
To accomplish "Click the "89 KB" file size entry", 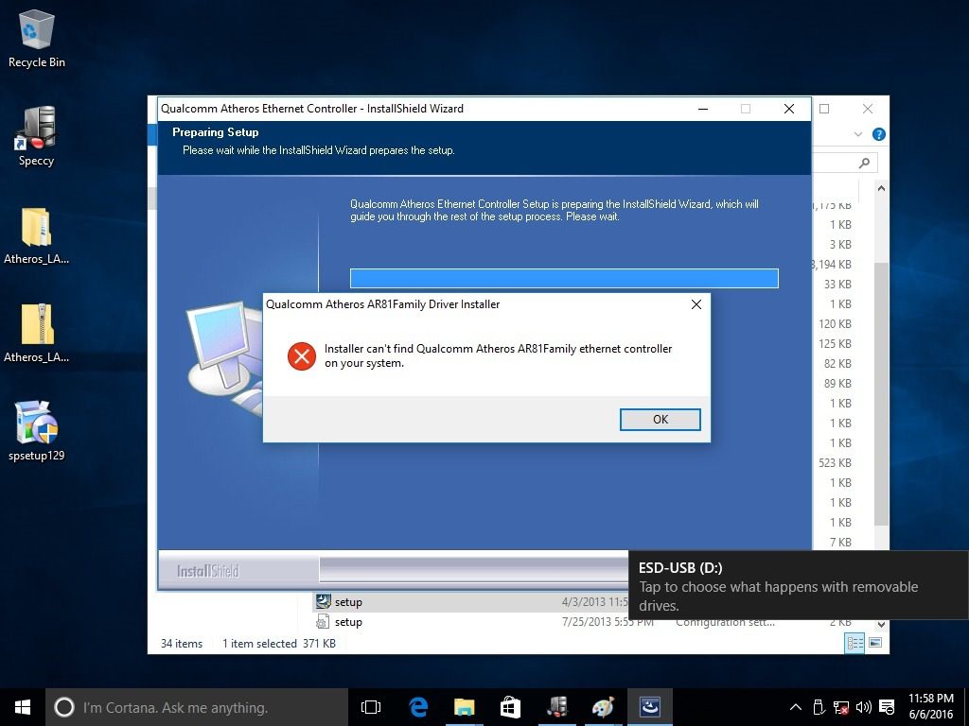I will (x=837, y=384).
